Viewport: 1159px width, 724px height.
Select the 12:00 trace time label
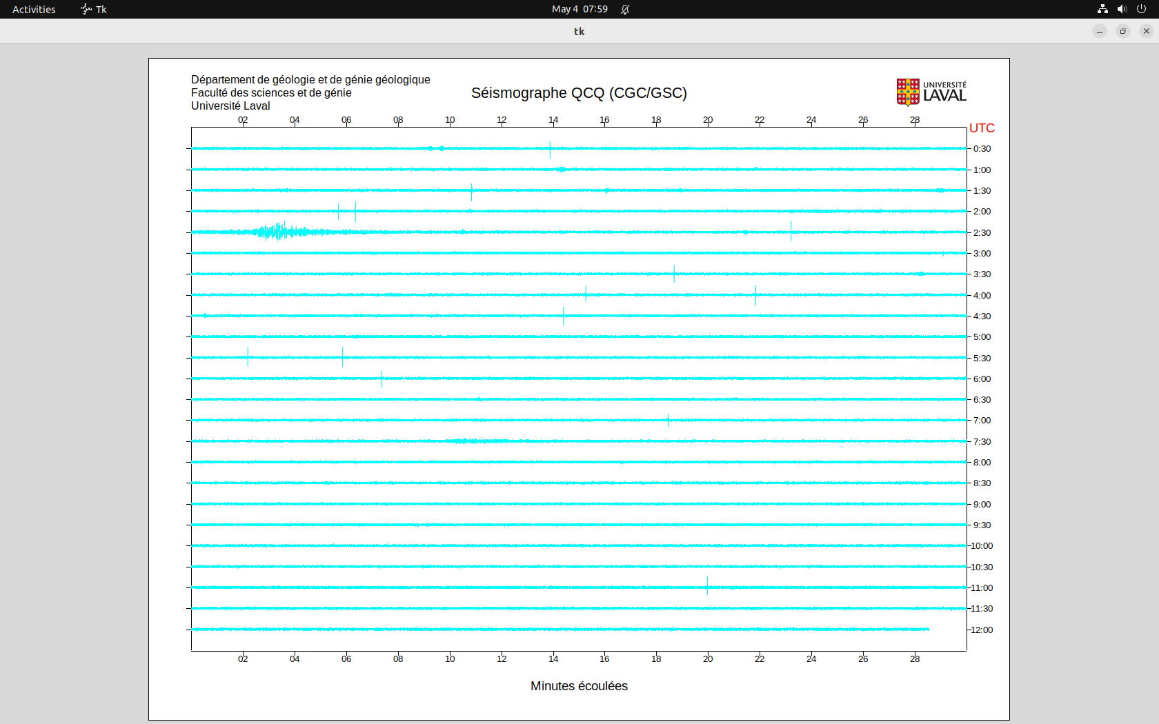click(982, 630)
